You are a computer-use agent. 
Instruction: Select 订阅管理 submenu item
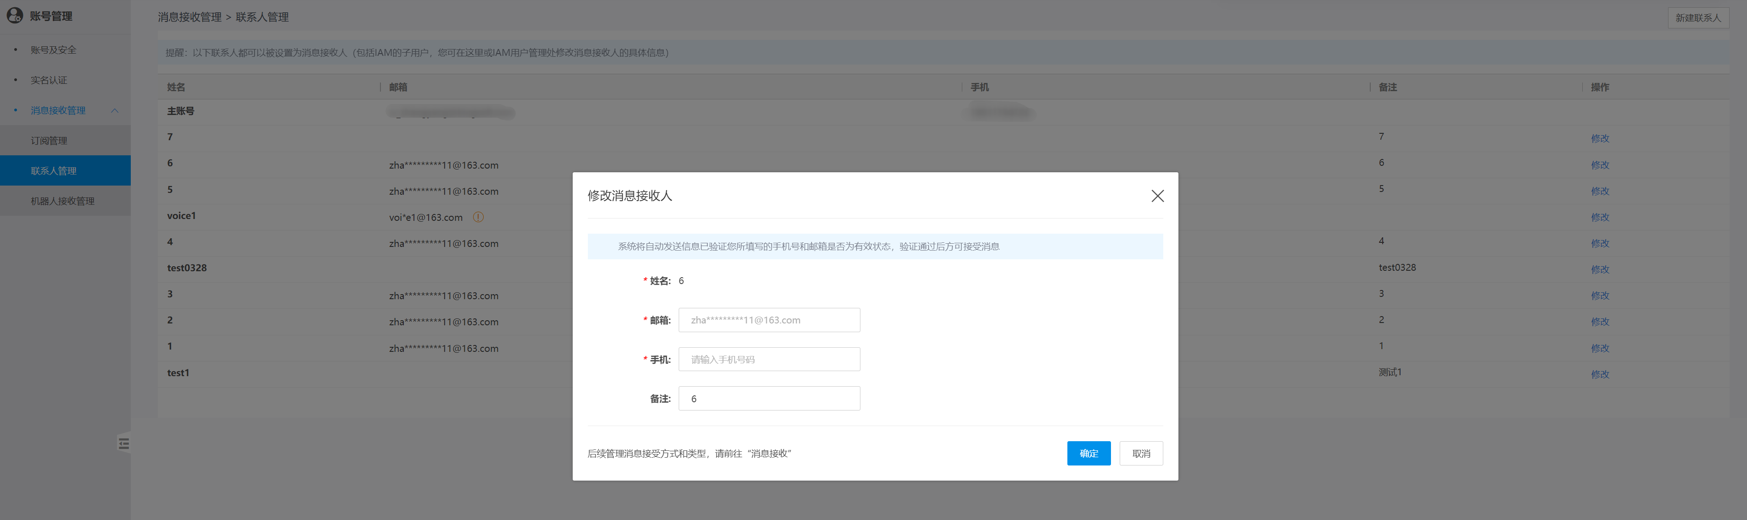coord(49,141)
